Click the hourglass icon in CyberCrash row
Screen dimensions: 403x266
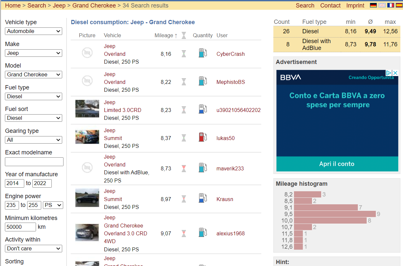tap(184, 54)
